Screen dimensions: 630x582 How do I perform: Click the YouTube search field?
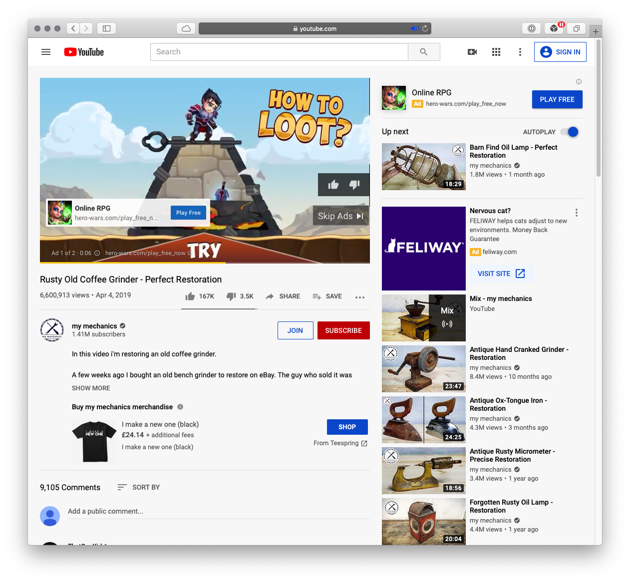click(x=279, y=52)
